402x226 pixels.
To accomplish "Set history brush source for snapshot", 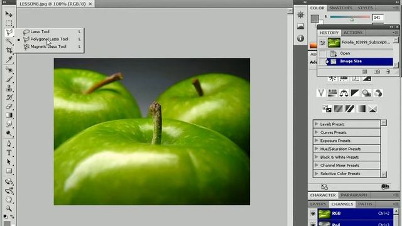I will pos(322,43).
